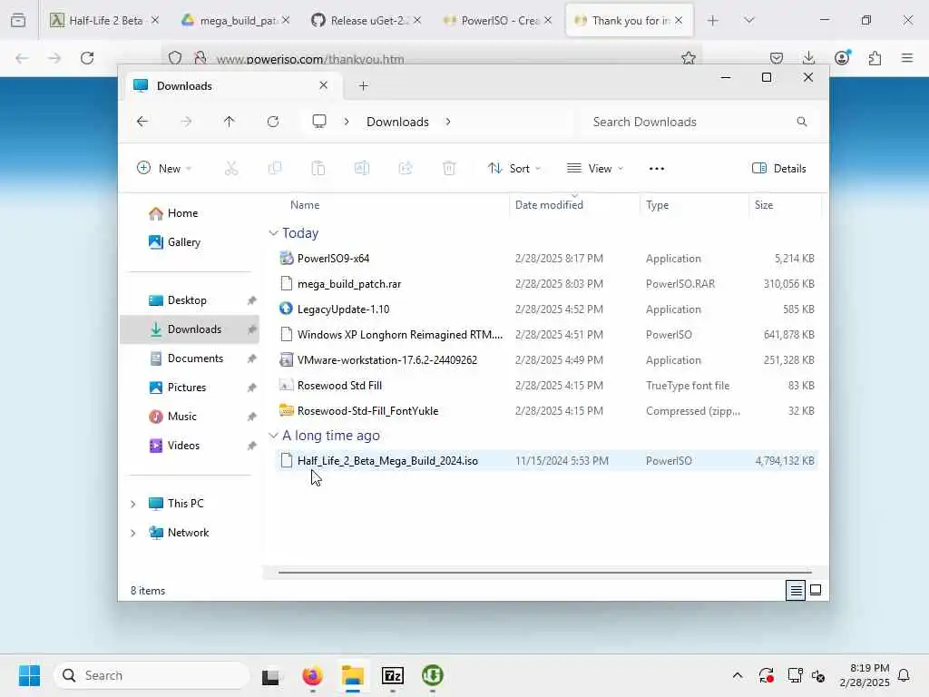
Task: Open Windows Start menu
Action: 29,675
